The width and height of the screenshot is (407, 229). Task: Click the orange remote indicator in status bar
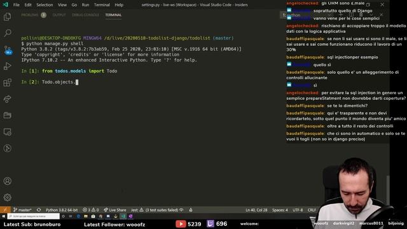pyautogui.click(x=5, y=210)
